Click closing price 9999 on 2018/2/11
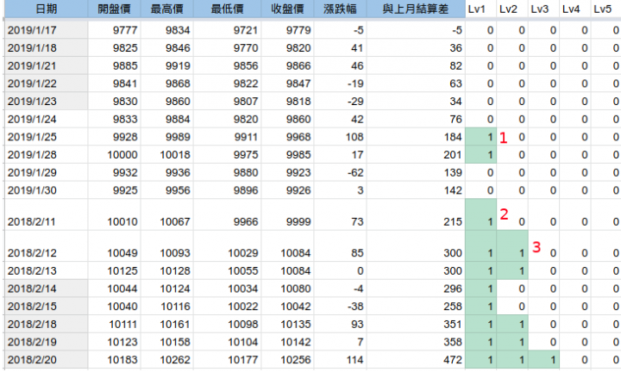This screenshot has height=372, width=621. (287, 214)
